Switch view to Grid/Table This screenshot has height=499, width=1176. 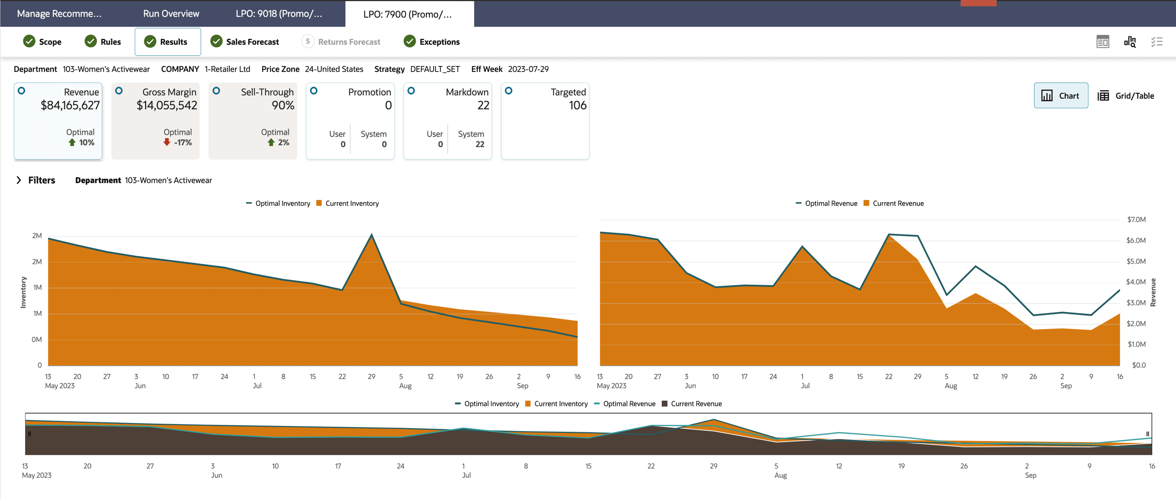[x=1125, y=96]
